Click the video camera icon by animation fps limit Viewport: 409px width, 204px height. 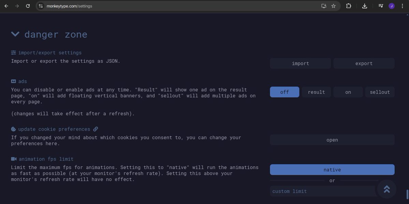pos(14,159)
